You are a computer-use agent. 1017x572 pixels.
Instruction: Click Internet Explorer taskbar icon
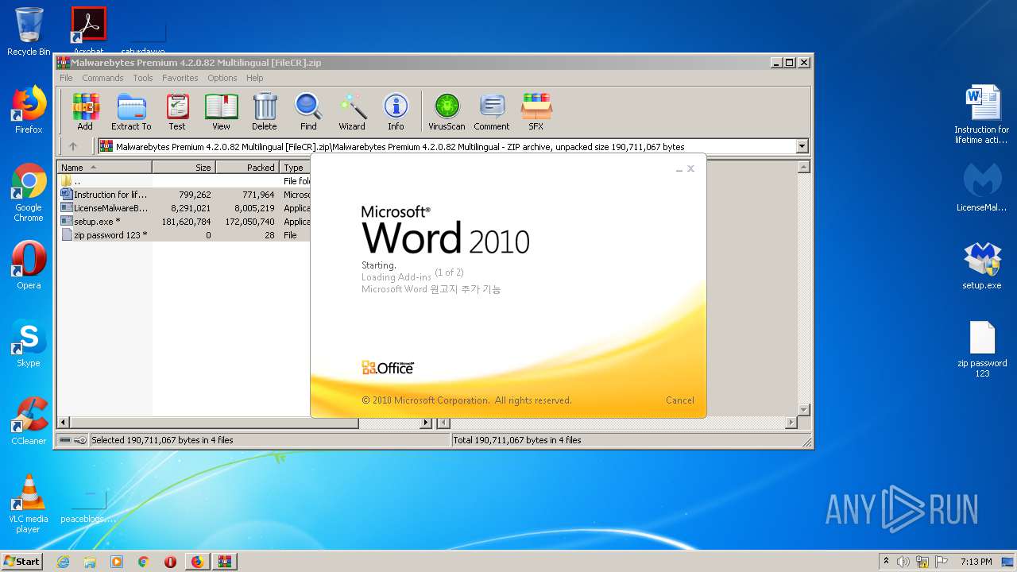click(x=64, y=562)
